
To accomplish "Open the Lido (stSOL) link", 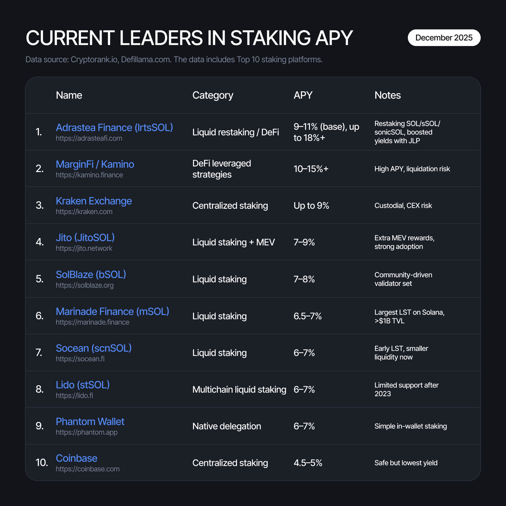I will [x=83, y=385].
